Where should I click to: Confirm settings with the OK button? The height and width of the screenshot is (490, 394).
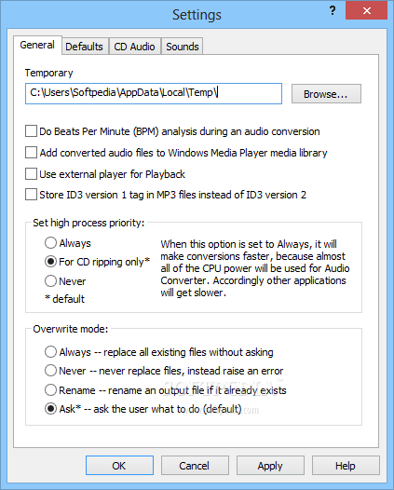[119, 466]
